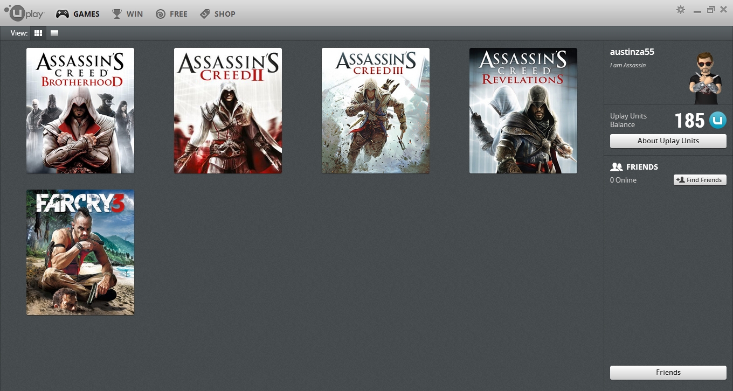The height and width of the screenshot is (391, 733).
Task: Switch to list view
Action: click(x=54, y=33)
